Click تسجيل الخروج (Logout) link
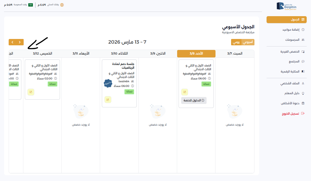The width and height of the screenshot is (311, 181). 291,113
